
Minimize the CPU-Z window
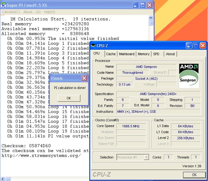pos(189,46)
